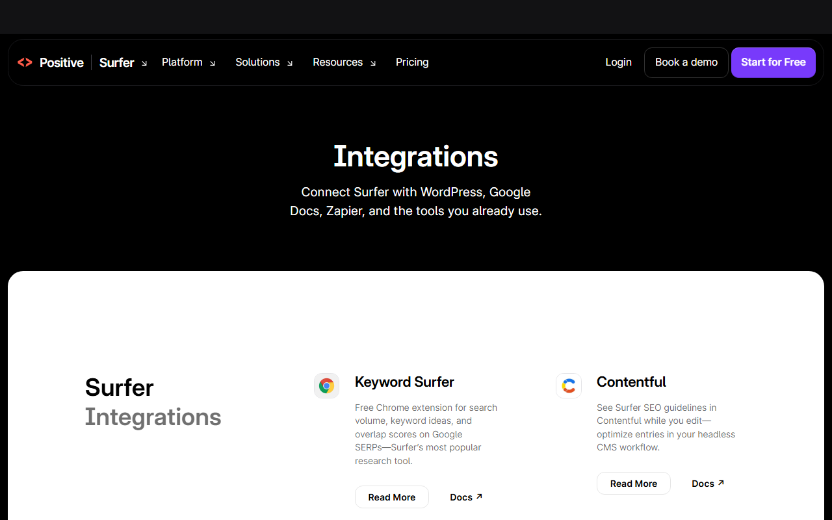Click the Positive brand name
Screen dimensions: 832x520
pyautogui.click(x=62, y=62)
